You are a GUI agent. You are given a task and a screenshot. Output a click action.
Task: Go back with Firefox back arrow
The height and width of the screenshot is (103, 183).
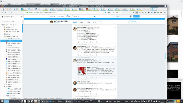2,13
